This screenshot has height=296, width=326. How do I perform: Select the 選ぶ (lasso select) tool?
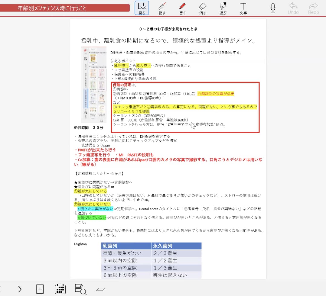pyautogui.click(x=223, y=8)
